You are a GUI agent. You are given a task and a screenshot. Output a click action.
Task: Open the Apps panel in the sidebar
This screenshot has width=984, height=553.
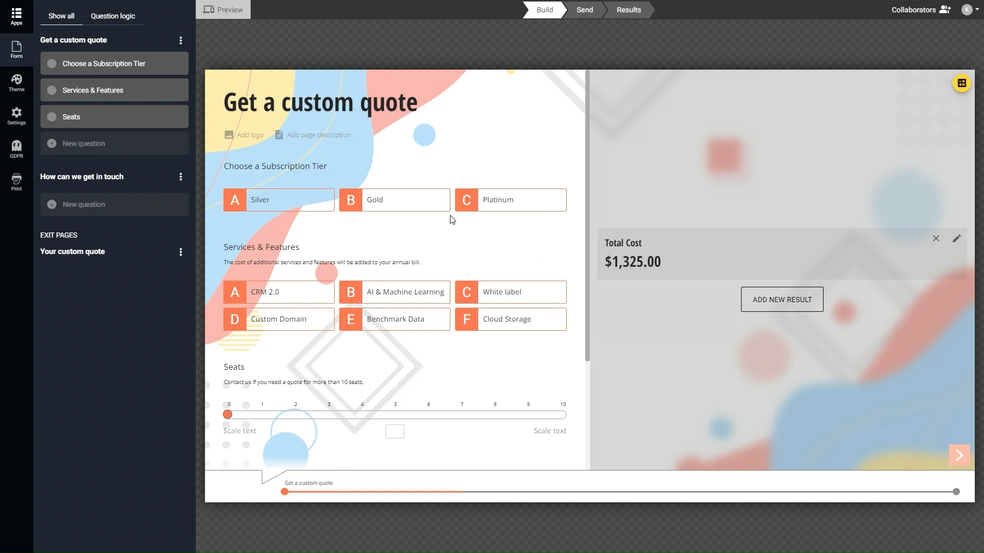coord(16,16)
